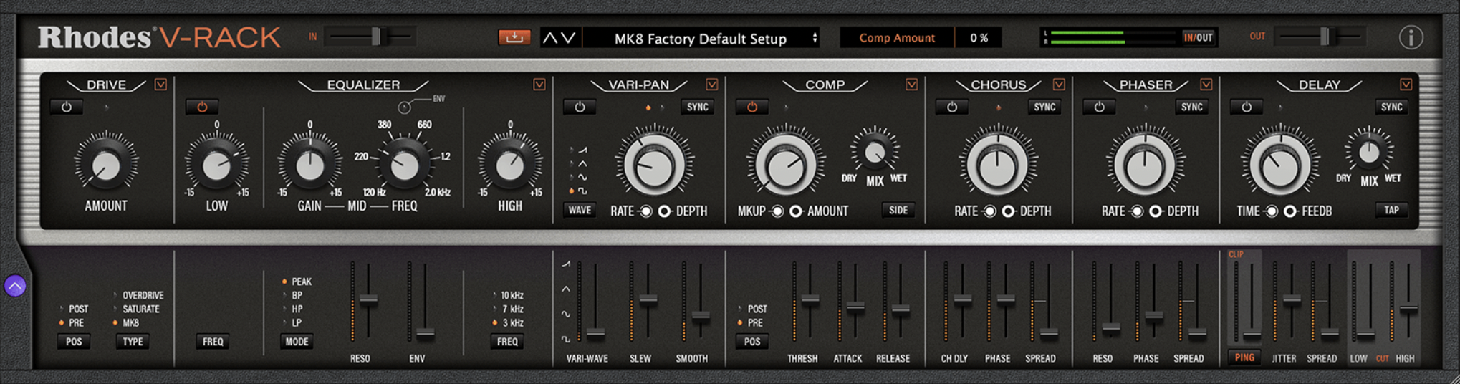Click the save preset icon
The image size is (1460, 384).
coord(514,37)
